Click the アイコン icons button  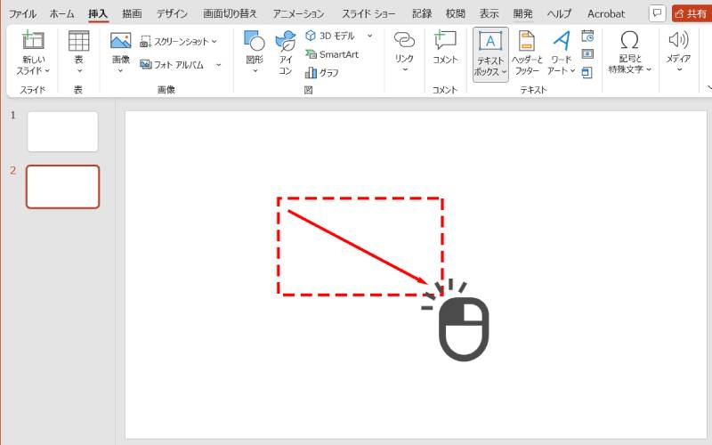click(x=286, y=52)
